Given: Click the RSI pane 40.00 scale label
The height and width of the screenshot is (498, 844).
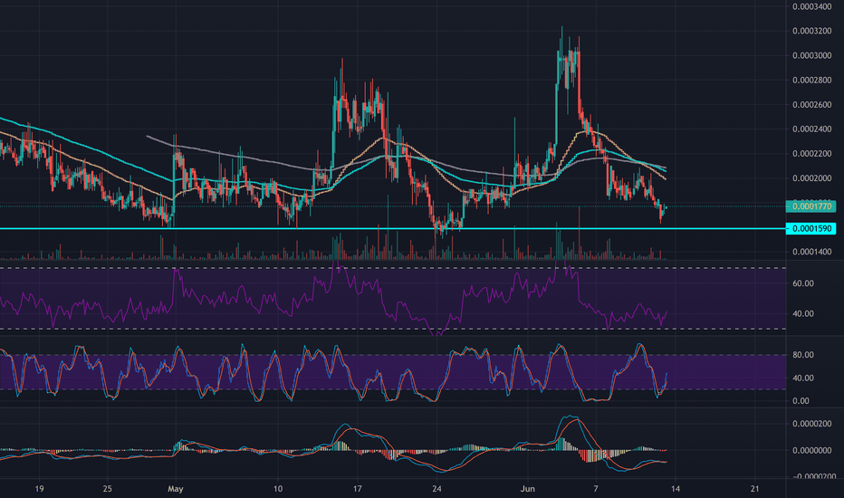Looking at the screenshot, I should pyautogui.click(x=803, y=314).
